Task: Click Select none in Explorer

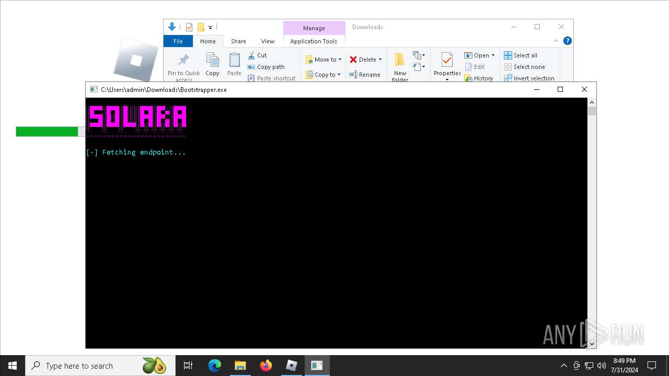Action: click(524, 67)
